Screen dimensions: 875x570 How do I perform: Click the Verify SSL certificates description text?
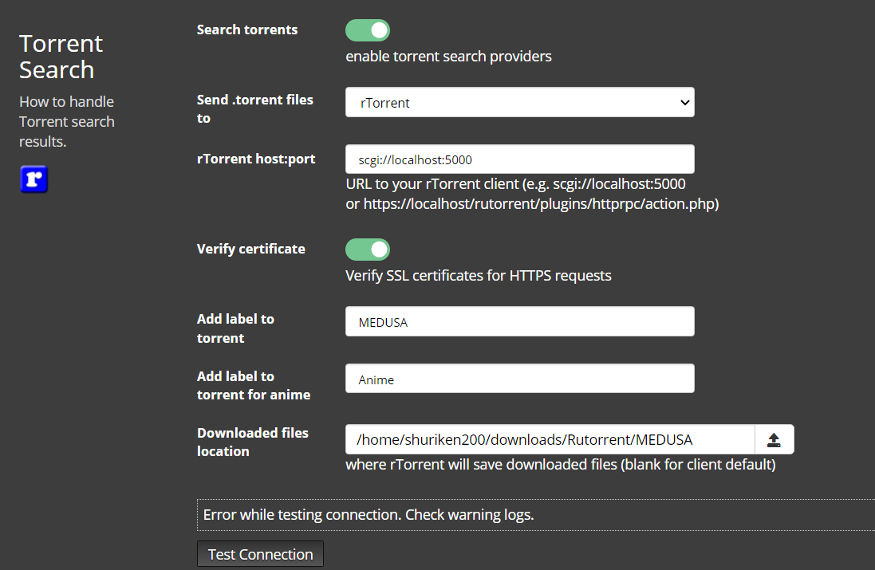pos(478,275)
